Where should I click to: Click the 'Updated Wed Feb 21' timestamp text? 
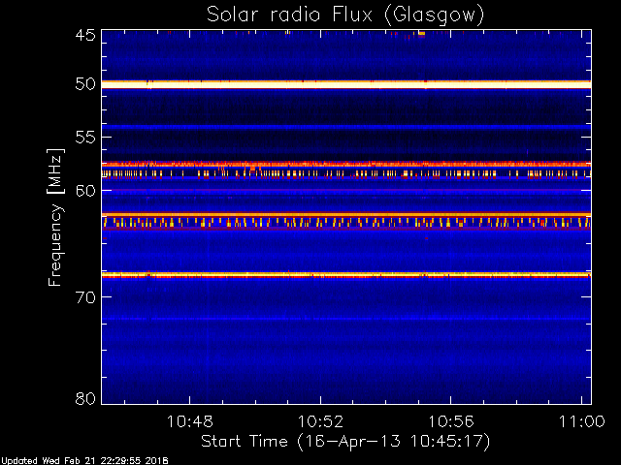84,461
